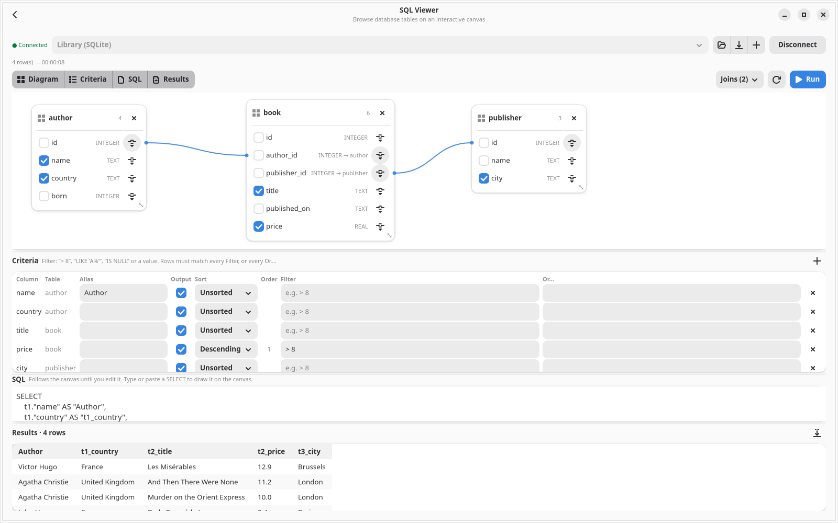Viewport: 838px width, 523px height.
Task: Expand the Joins (2) dropdown
Action: click(740, 79)
